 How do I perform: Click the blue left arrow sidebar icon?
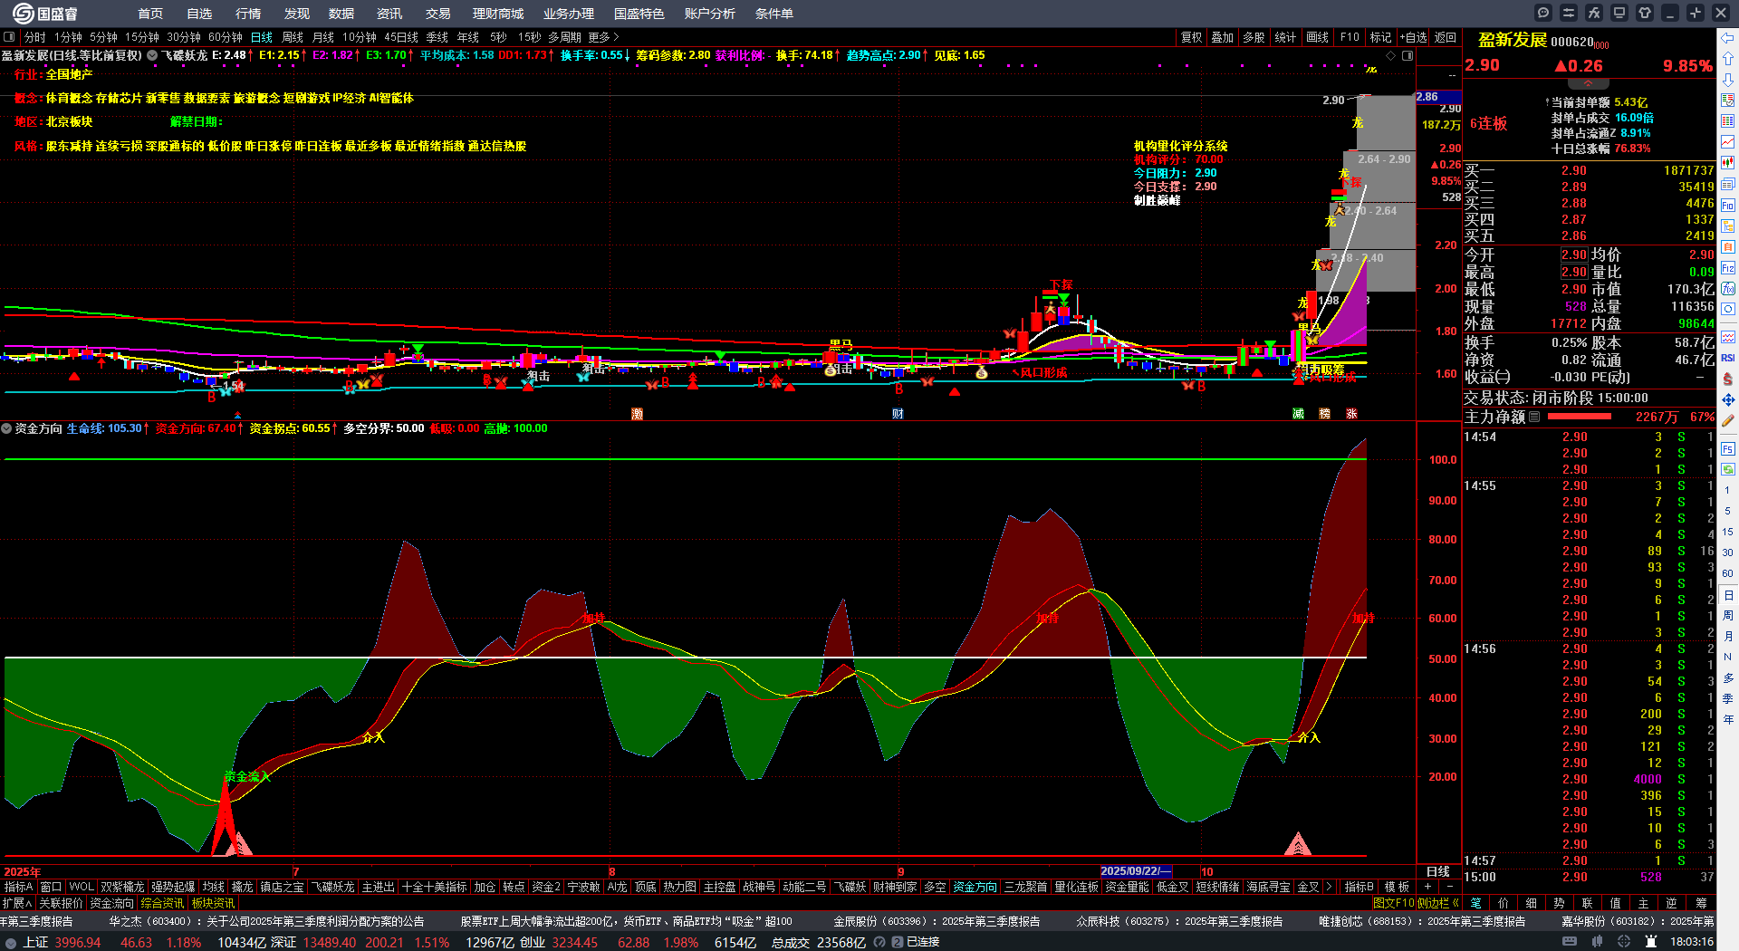click(1728, 37)
